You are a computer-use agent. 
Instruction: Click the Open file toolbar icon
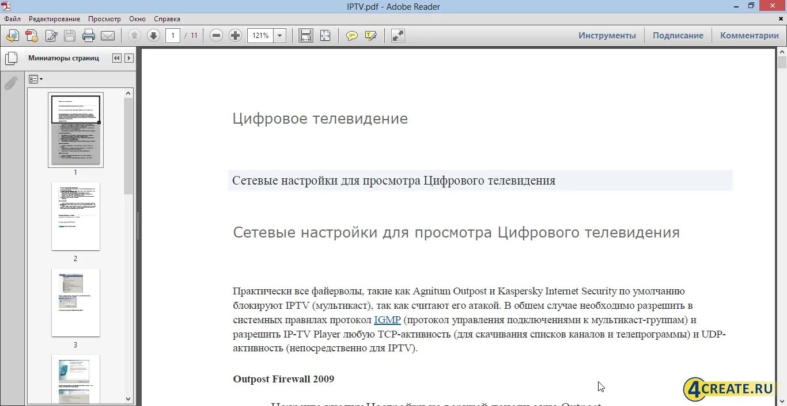[12, 36]
